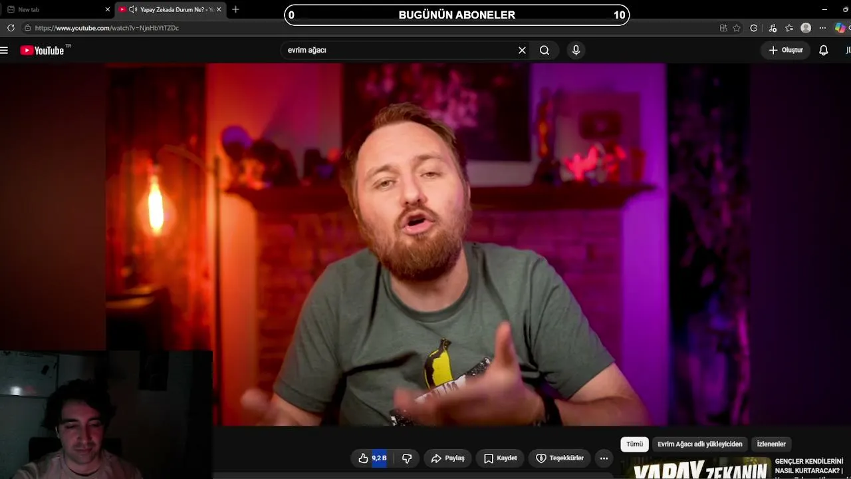Select the Yapay Zekada Durum Ne tab

pos(171,10)
